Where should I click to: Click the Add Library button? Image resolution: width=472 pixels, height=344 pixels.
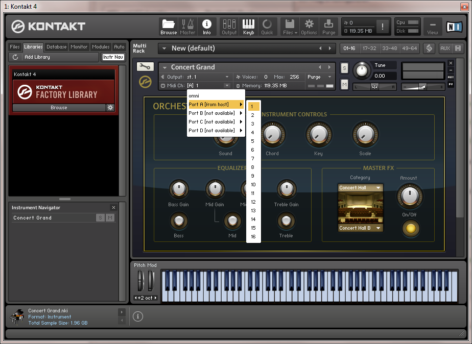pyautogui.click(x=37, y=57)
